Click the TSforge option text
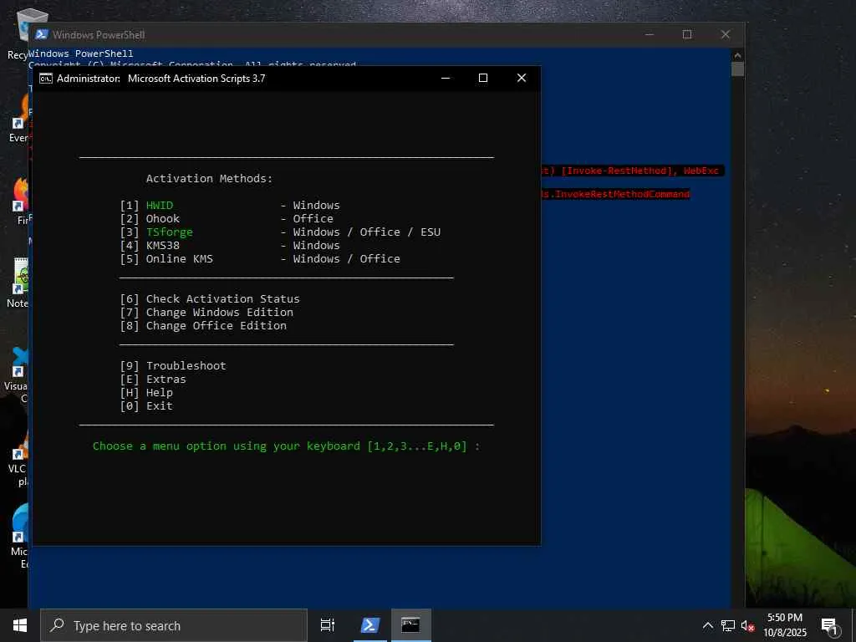856x642 pixels. click(169, 232)
